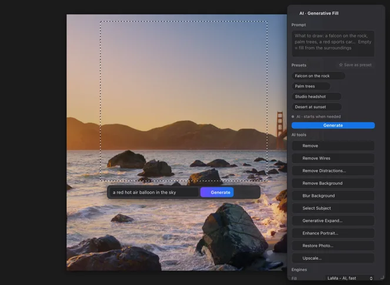Run the Remove AI tool
This screenshot has height=285, width=390.
click(333, 146)
